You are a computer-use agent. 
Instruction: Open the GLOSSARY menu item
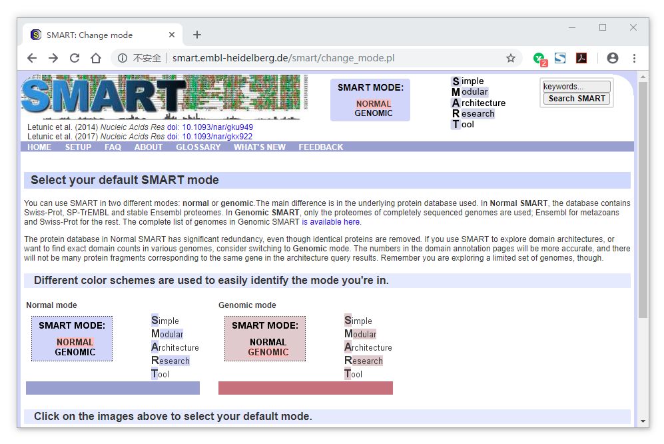coord(198,147)
